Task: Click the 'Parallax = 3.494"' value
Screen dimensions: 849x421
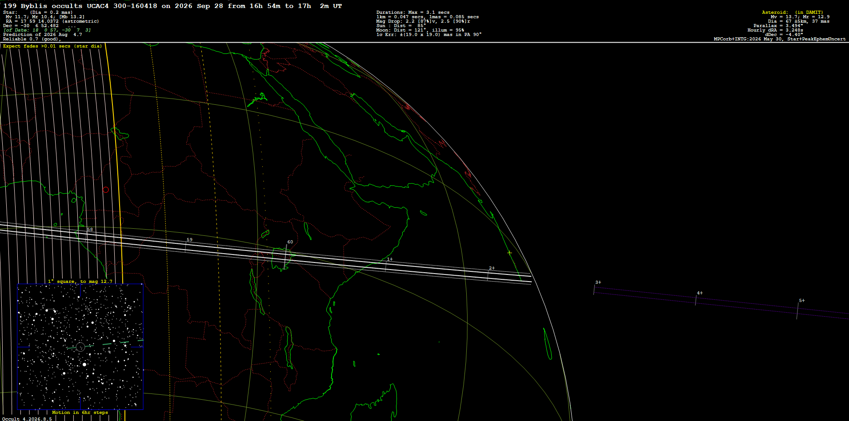Action: (x=778, y=26)
